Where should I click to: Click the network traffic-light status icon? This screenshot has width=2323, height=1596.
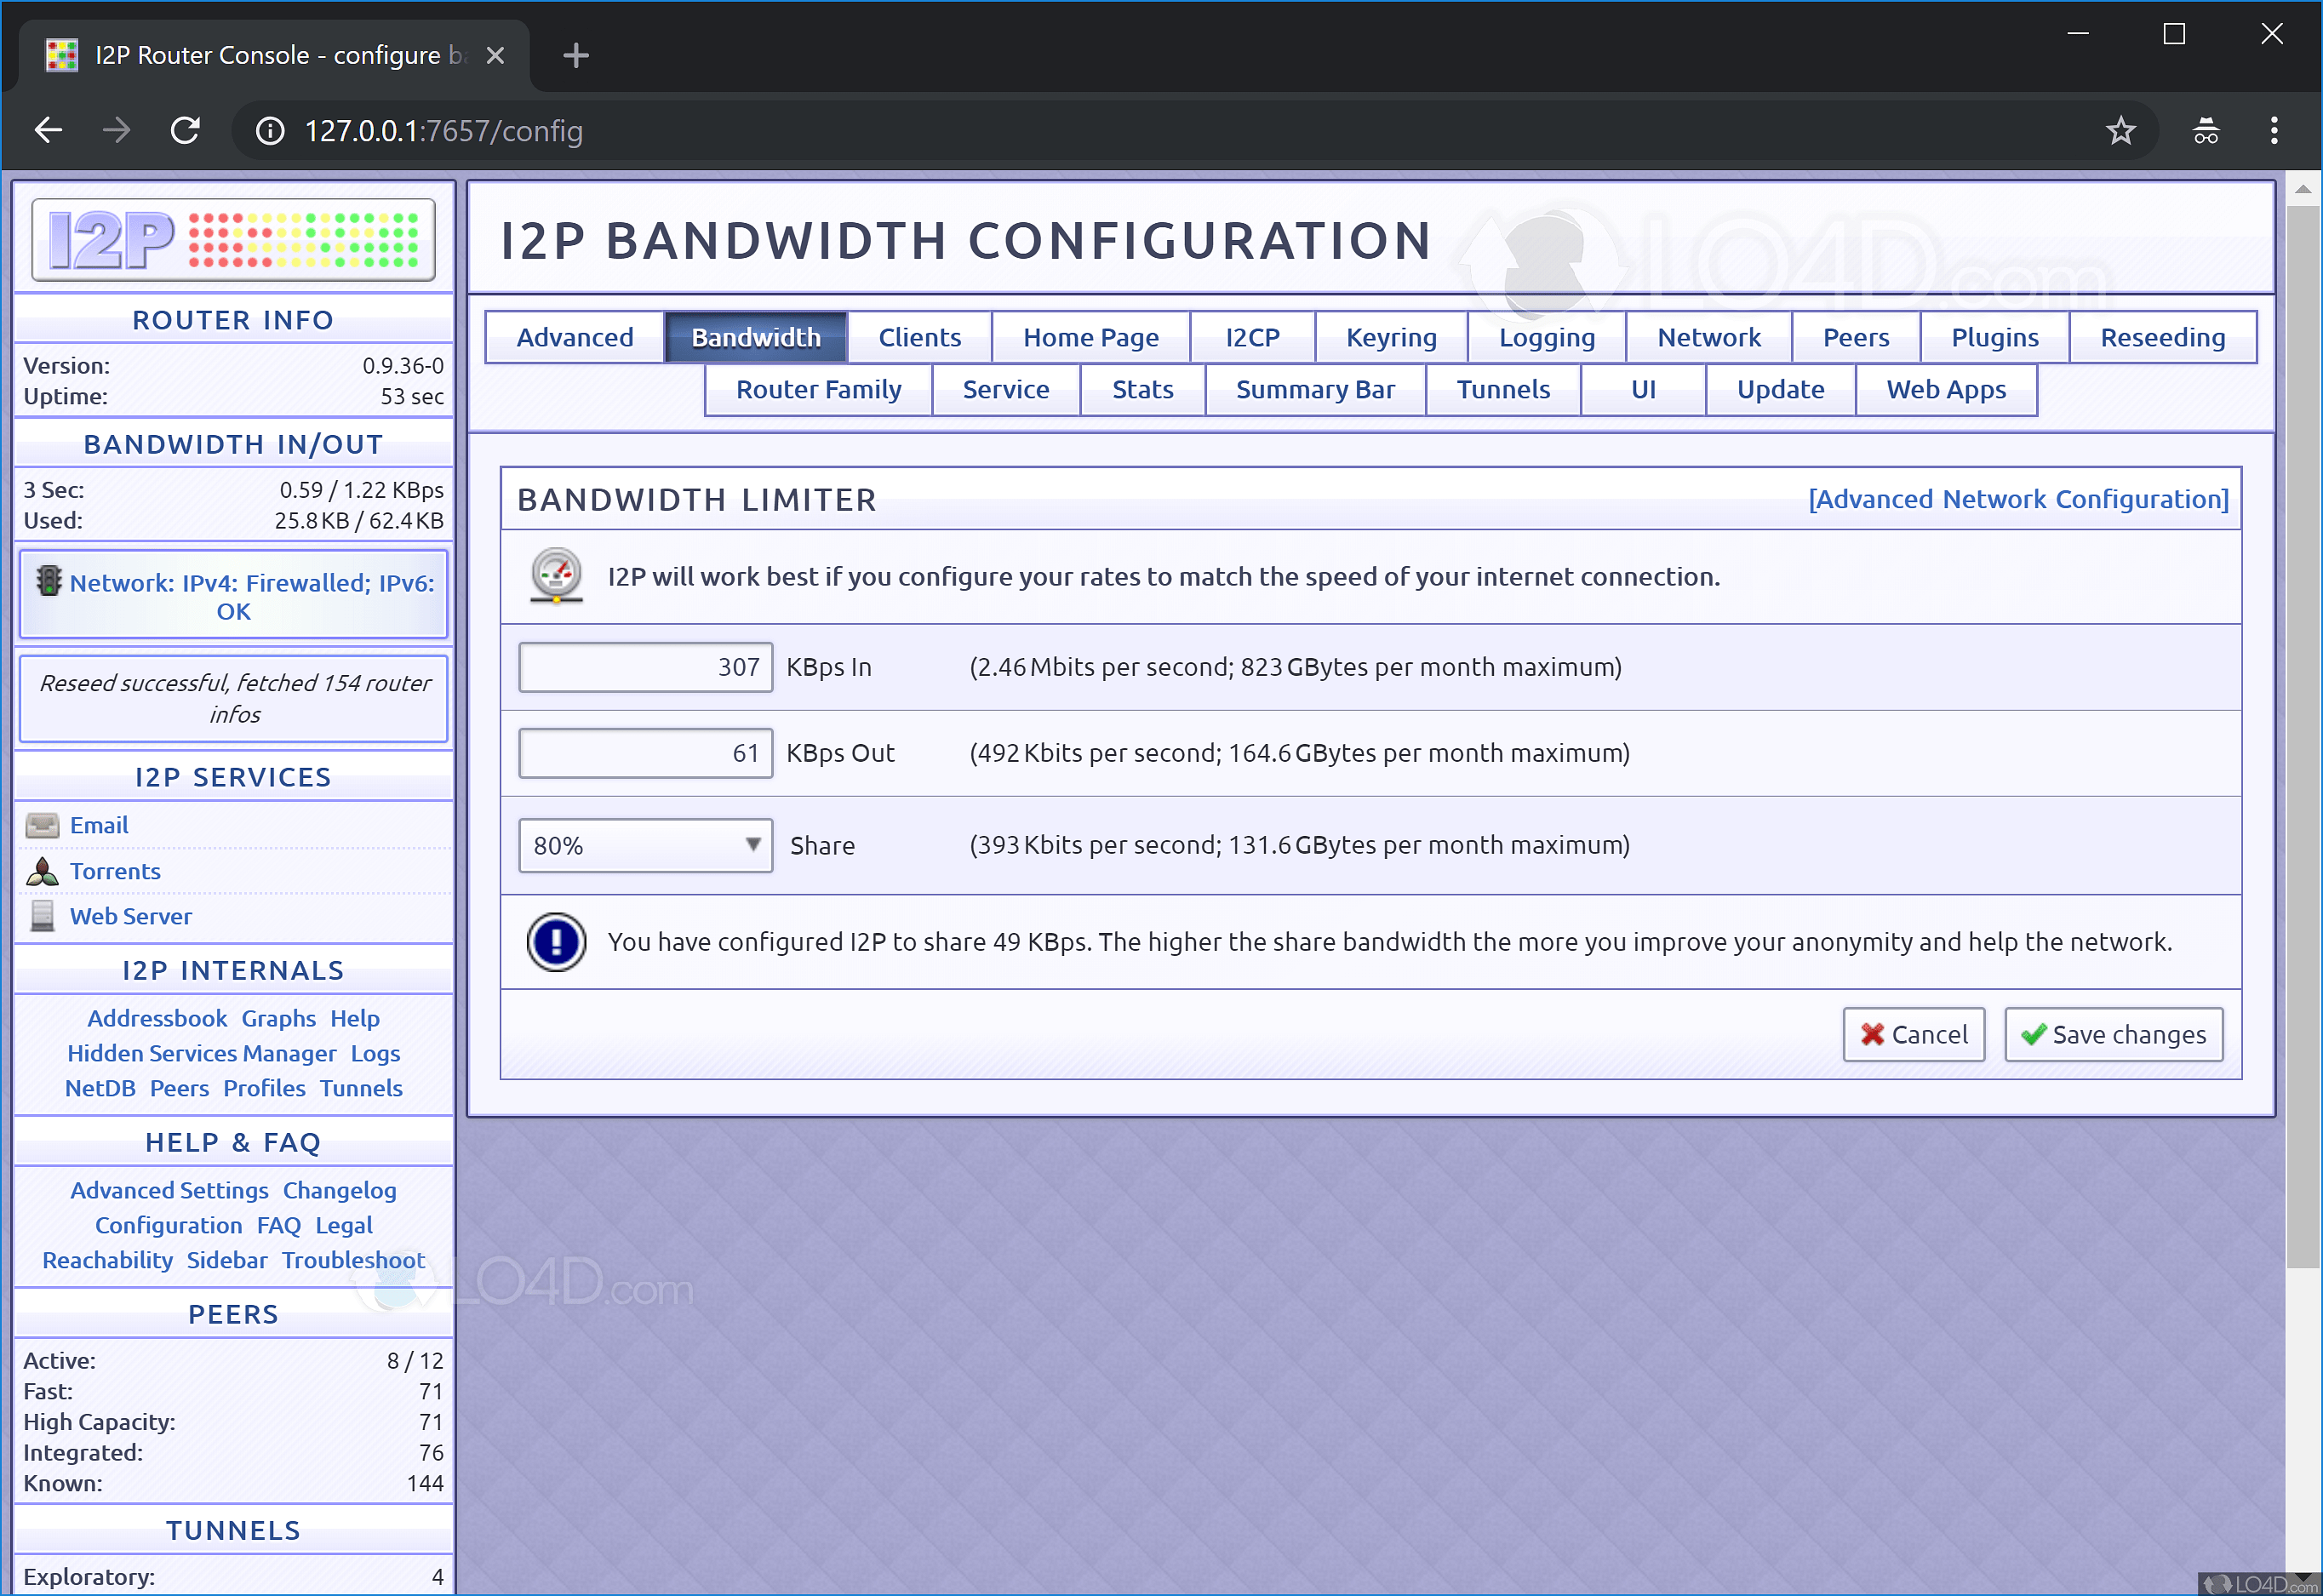pos(48,582)
